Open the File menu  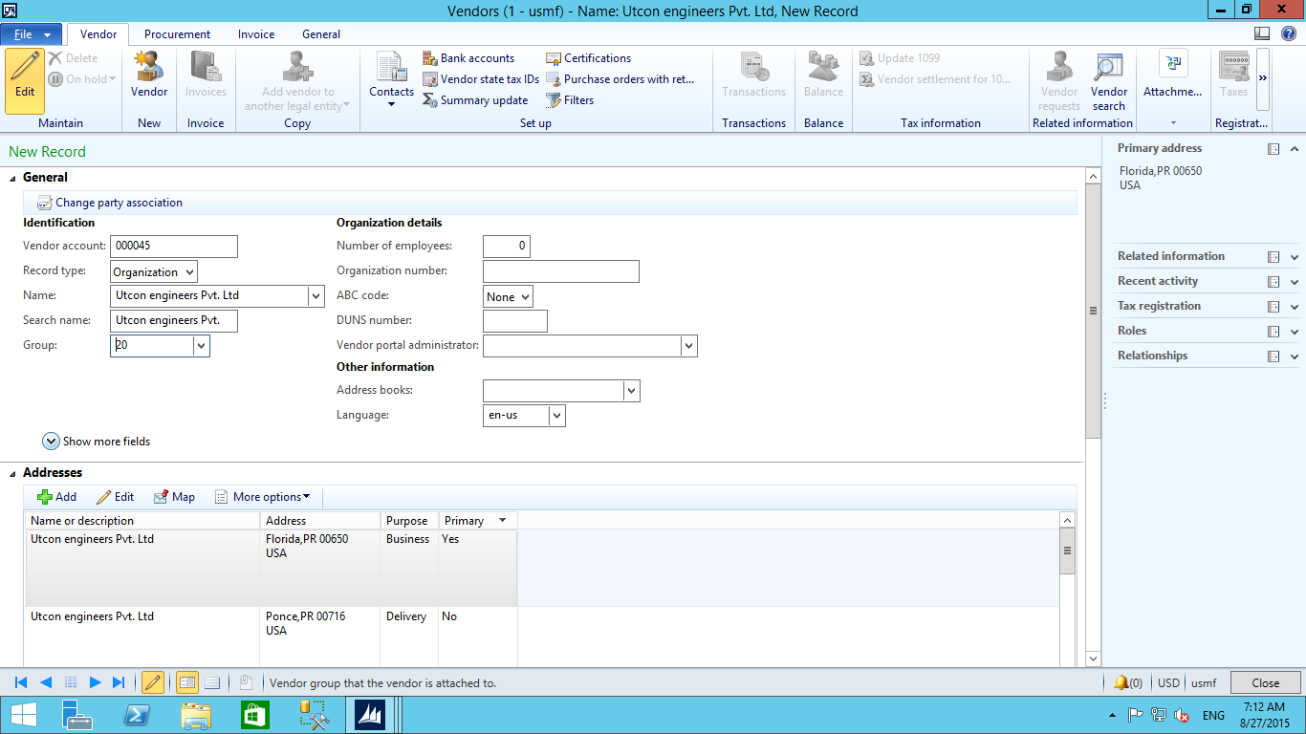[x=32, y=34]
